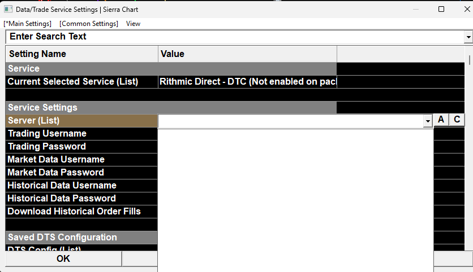Screen dimensions: 473x272
Task: Maximize the Data/Trade Service Settings window
Action: 441,10
